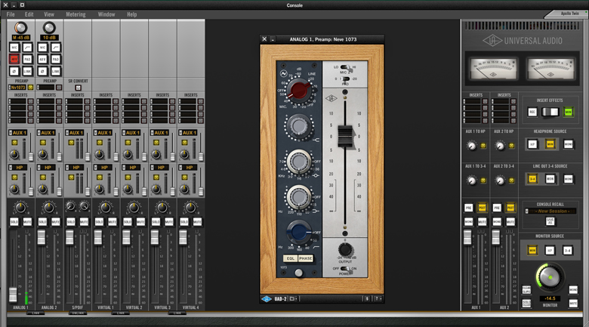Set line out 3-4 source to MON
The width and height of the screenshot is (589, 327).
550,179
